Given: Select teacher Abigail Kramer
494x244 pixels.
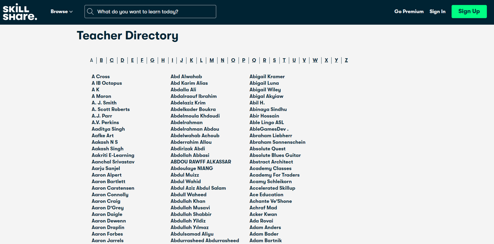Looking at the screenshot, I should [x=267, y=76].
